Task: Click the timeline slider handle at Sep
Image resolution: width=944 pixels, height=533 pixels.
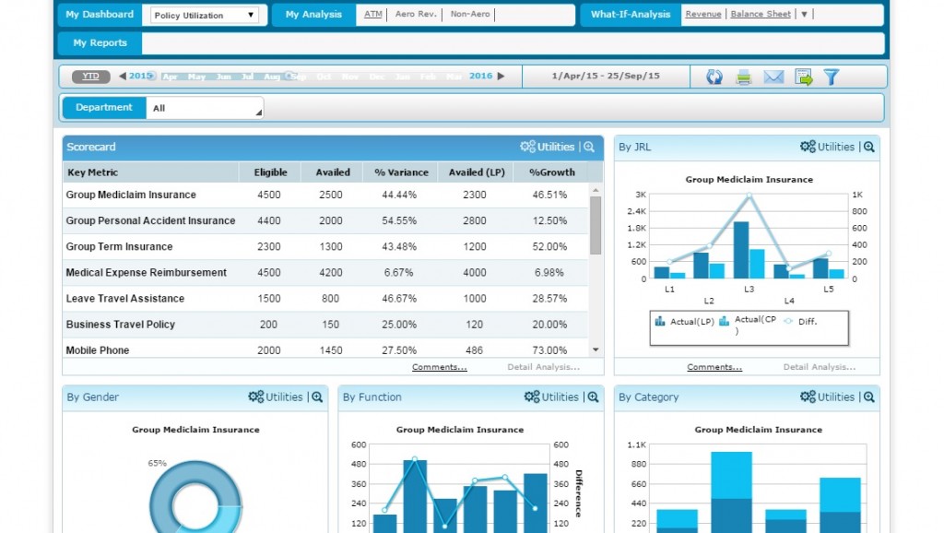Action: coord(289,76)
